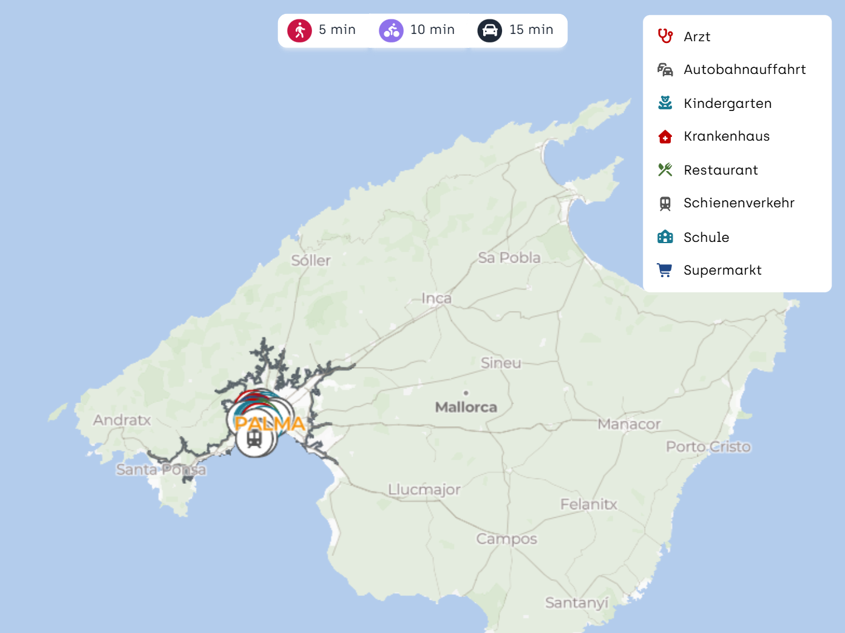Select Supermarkt category label
Image resolution: width=845 pixels, height=633 pixels.
(x=722, y=270)
